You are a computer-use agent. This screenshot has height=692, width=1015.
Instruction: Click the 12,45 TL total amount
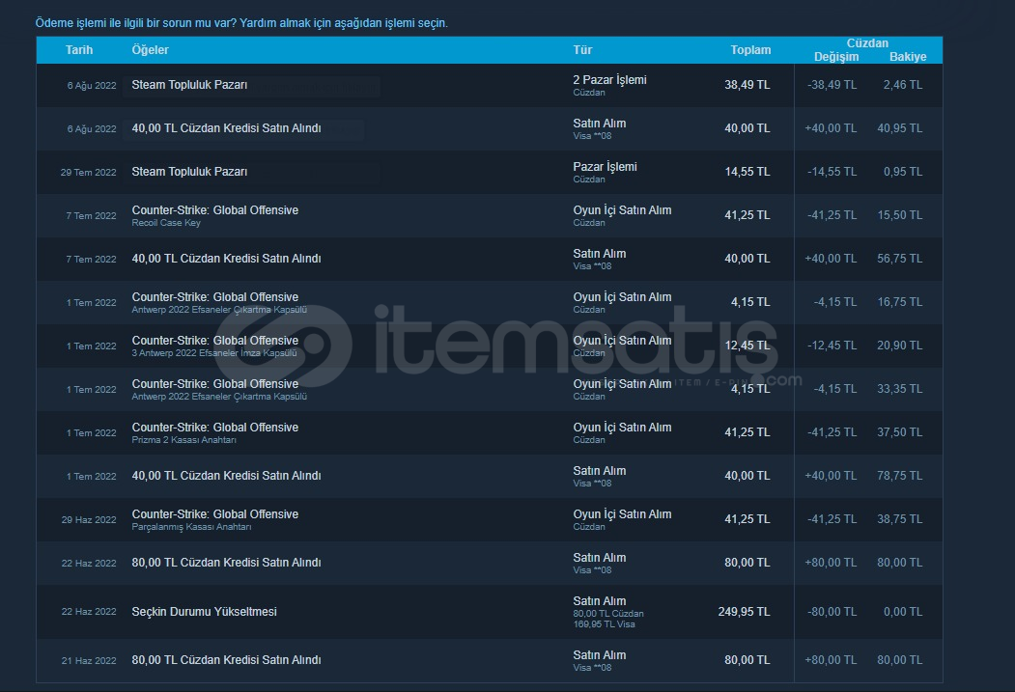(x=747, y=346)
